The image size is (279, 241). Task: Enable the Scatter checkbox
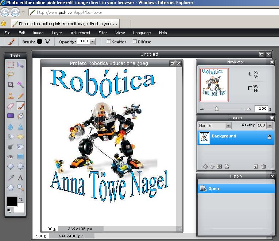click(x=109, y=42)
